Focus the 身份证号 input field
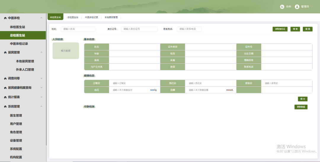320x162 pixels. (139, 29)
